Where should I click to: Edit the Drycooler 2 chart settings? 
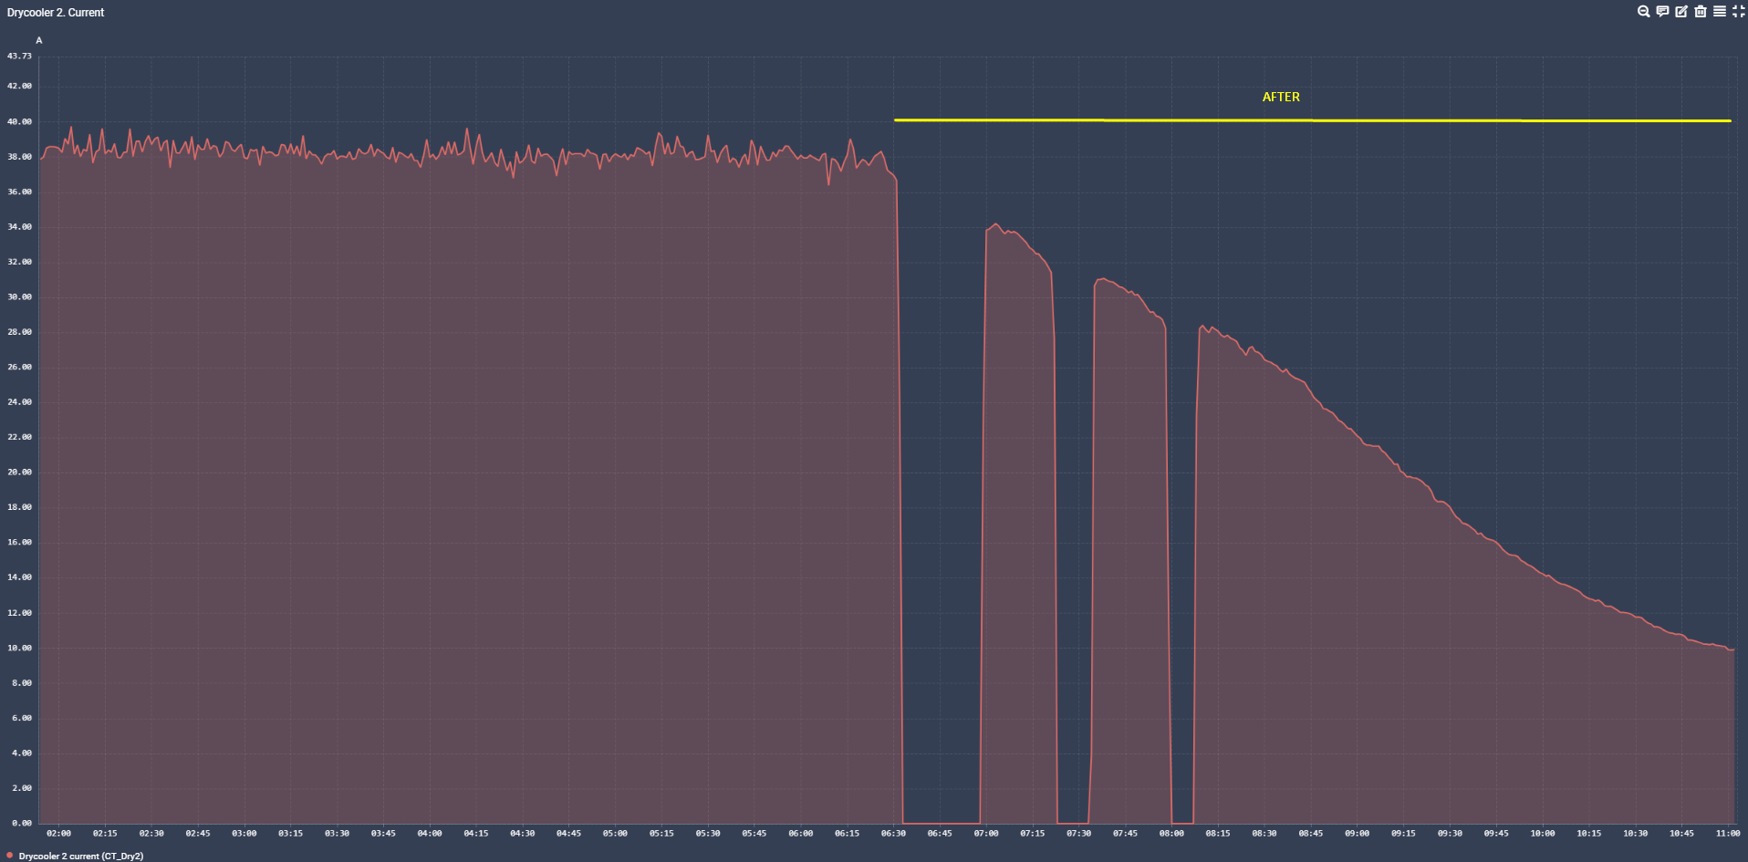[1681, 11]
